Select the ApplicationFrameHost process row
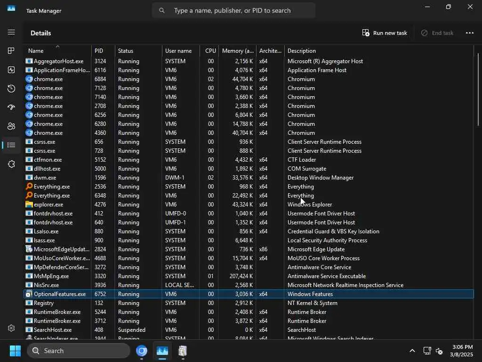This screenshot has height=362, width=482. (249, 70)
